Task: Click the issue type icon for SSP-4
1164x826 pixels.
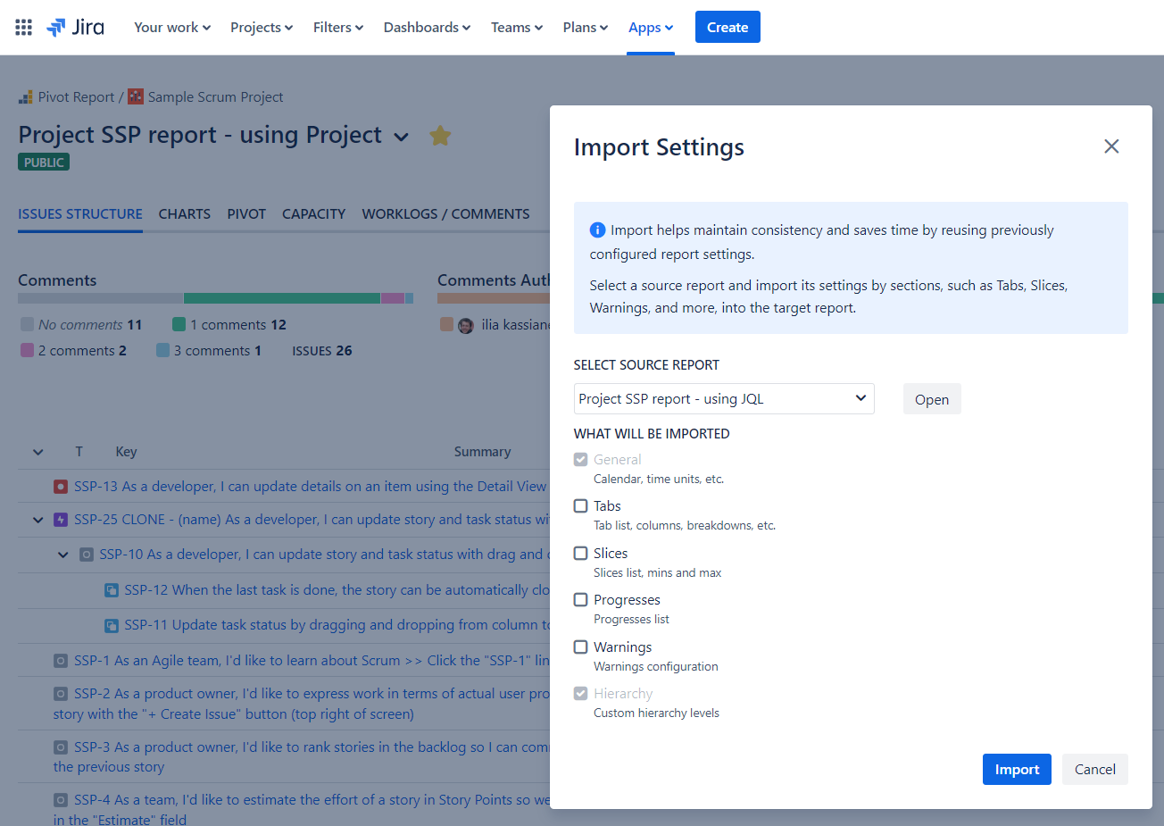Action: [61, 800]
